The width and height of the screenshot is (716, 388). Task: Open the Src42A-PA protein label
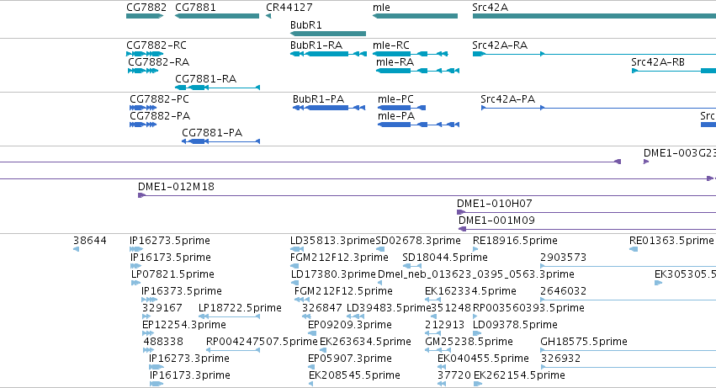507,99
